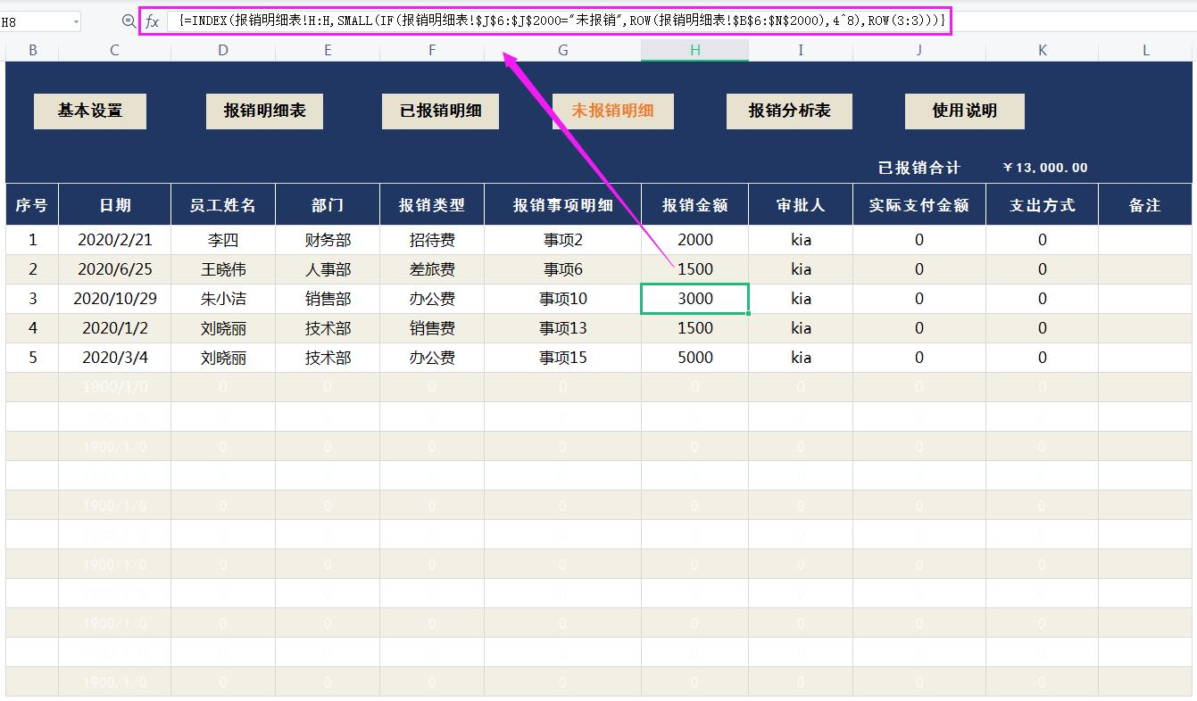The width and height of the screenshot is (1197, 701).
Task: Go to the 报销明细表 navigation button
Action: click(x=264, y=111)
